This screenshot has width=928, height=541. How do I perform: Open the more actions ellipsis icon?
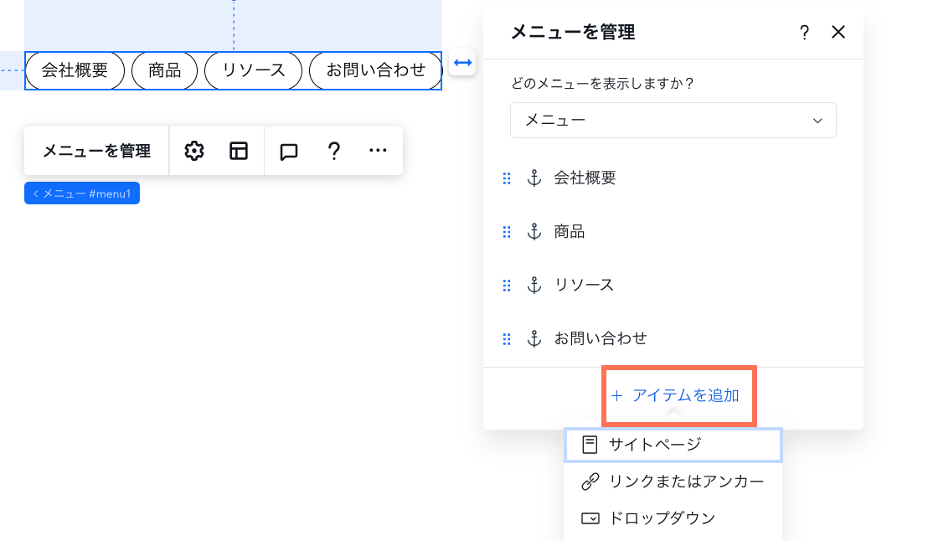point(378,151)
